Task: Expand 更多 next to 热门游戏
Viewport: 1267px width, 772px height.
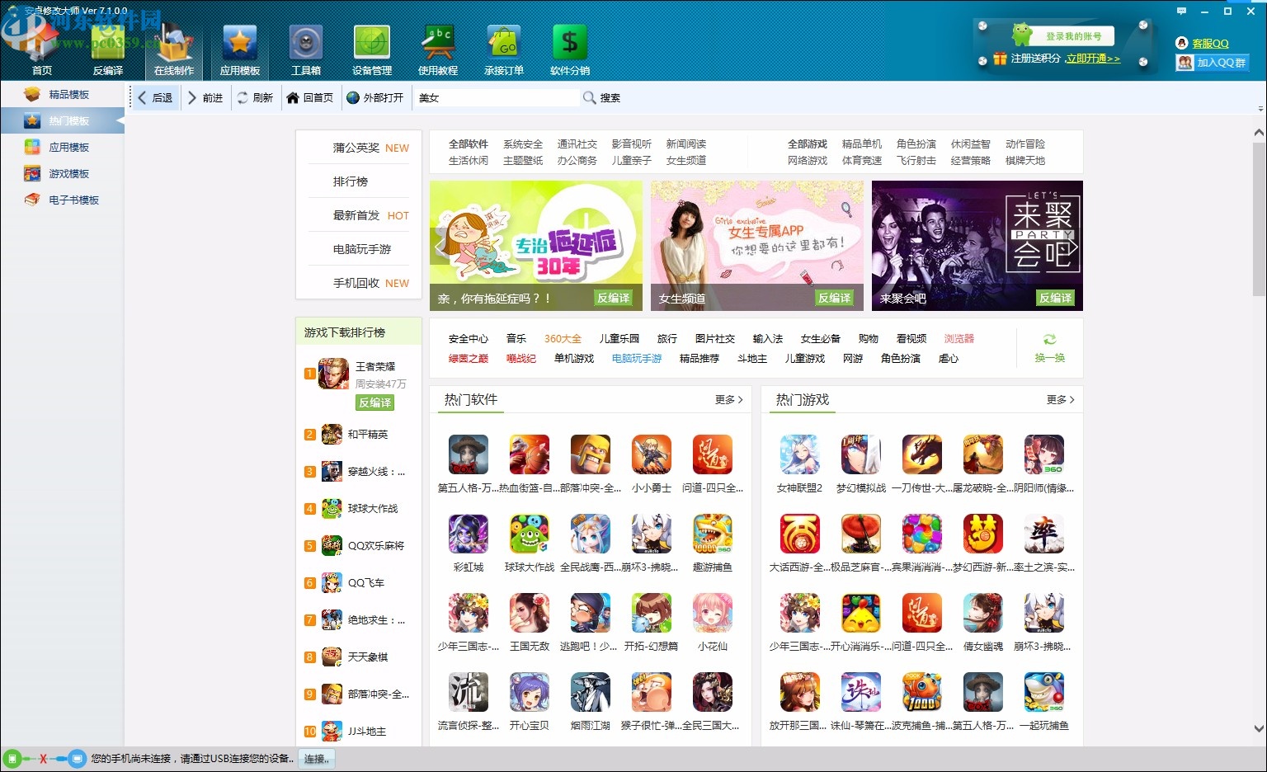Action: pos(1057,399)
